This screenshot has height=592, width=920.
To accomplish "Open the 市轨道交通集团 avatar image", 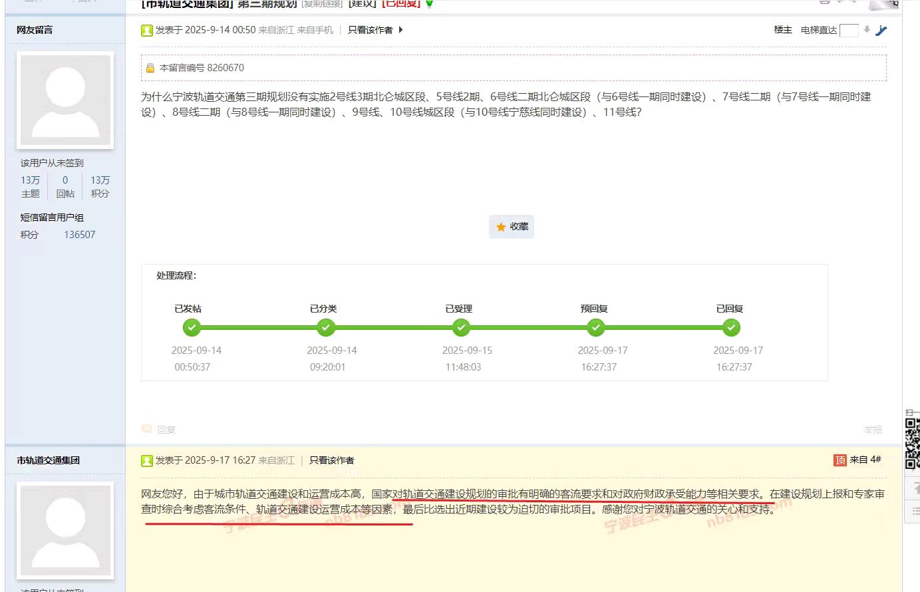I will (x=65, y=530).
